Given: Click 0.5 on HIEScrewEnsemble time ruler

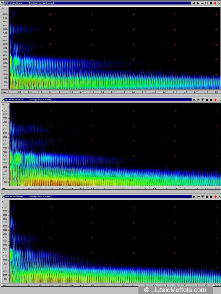Looking at the screenshot, I should point(61,188).
